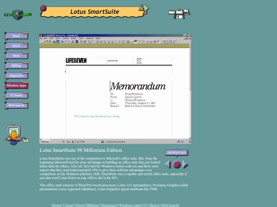
Task: Open the News sidebar button
Action: tap(16, 56)
